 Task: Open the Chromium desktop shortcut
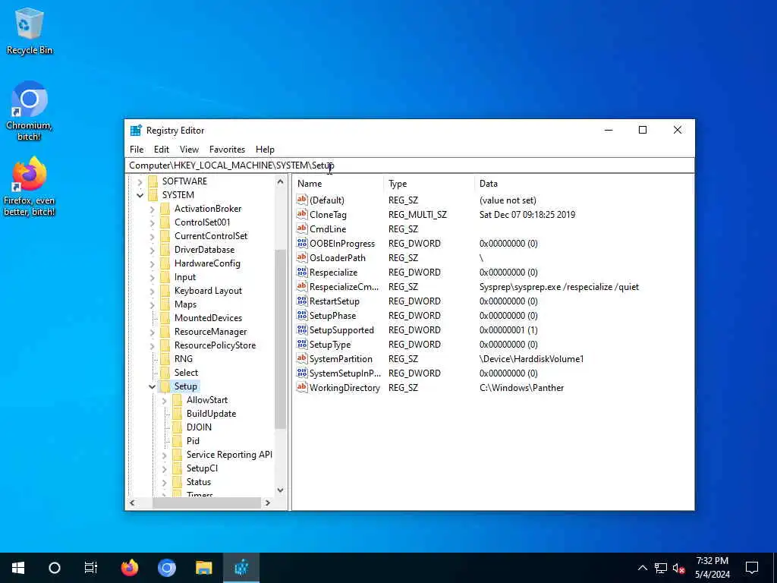pos(29,110)
